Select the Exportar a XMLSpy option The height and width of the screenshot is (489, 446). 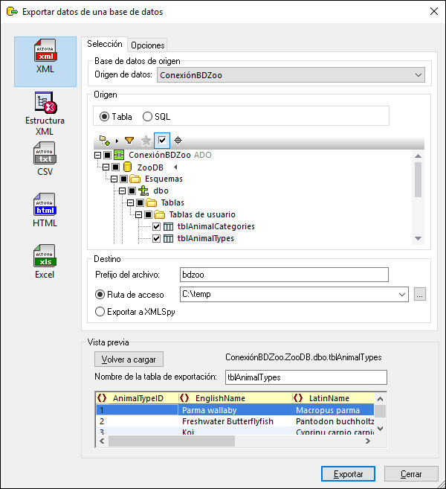tap(100, 312)
